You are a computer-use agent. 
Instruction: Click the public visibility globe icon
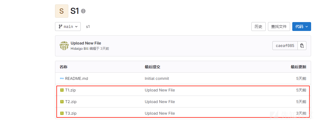coord(83,11)
